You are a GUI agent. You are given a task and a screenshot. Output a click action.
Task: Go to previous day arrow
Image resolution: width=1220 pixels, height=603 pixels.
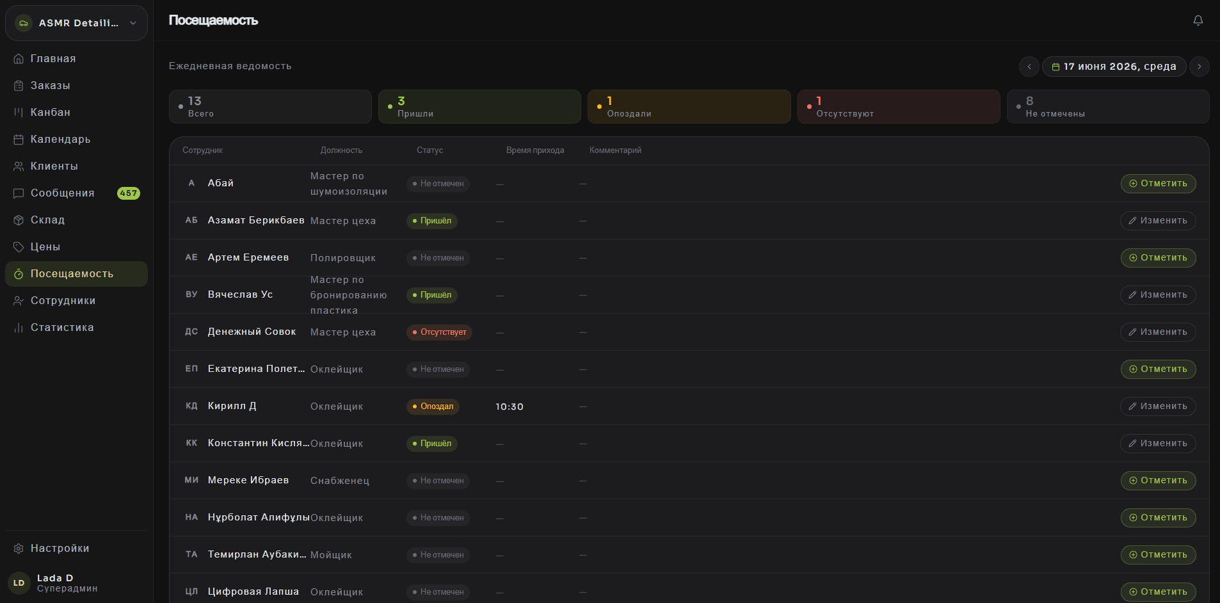[x=1029, y=67]
